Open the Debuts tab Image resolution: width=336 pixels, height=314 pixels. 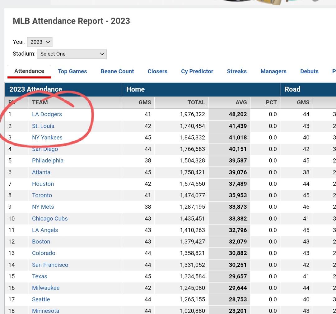coord(309,71)
